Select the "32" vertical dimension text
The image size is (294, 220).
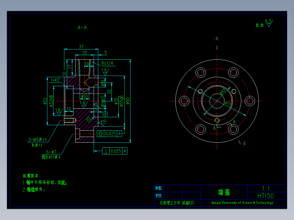[64, 73]
